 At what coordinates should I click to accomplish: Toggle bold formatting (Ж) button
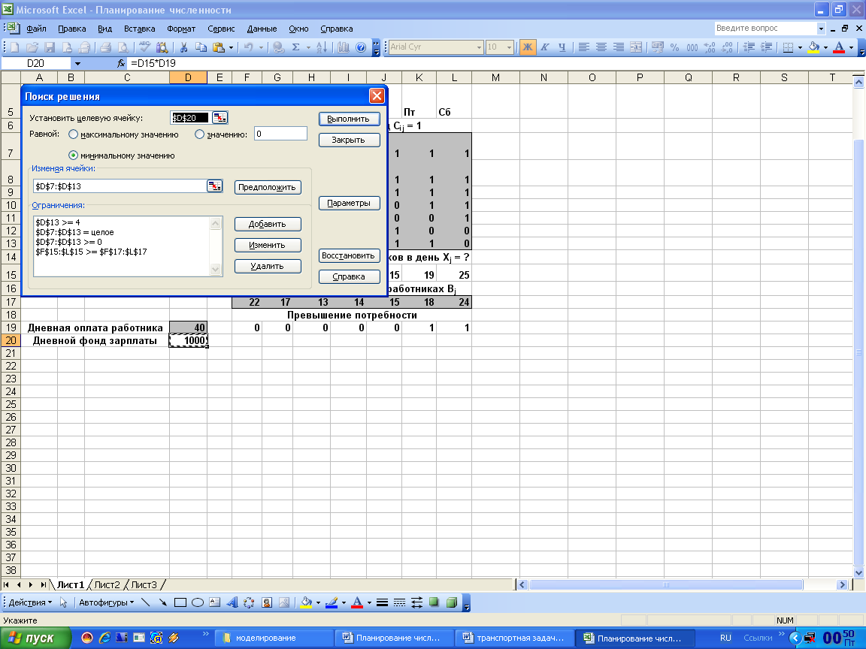[x=528, y=47]
